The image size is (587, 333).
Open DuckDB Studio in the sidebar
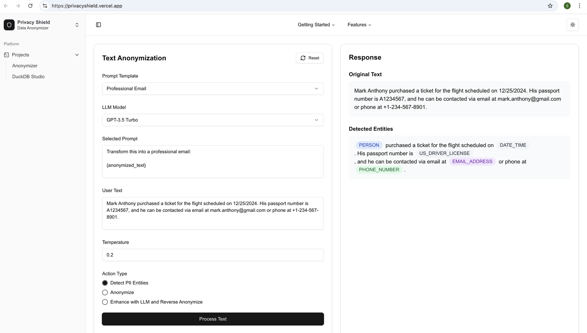(28, 77)
